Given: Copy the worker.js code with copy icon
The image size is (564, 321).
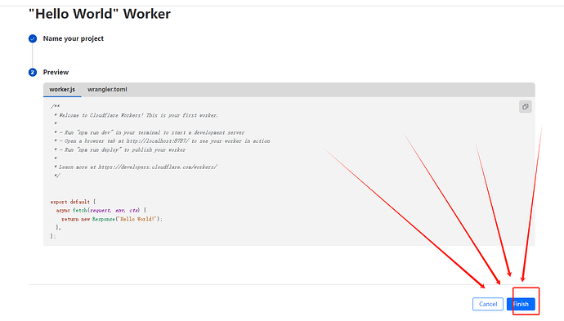Looking at the screenshot, I should (525, 107).
